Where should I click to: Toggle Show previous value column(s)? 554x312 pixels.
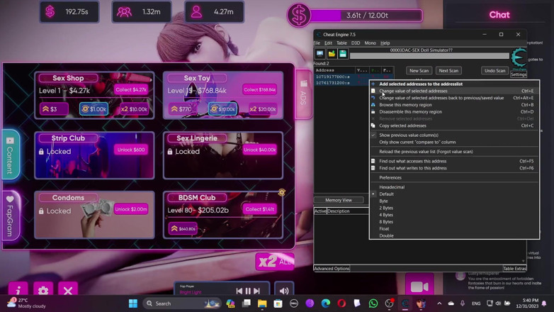[454, 135]
